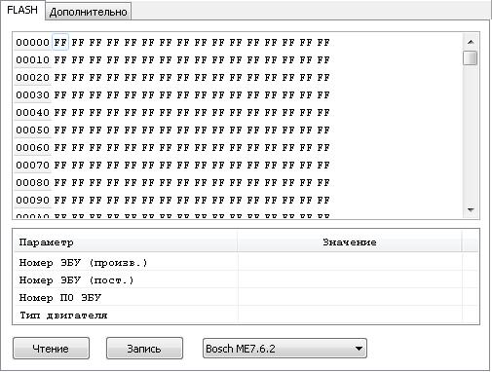The height and width of the screenshot is (372, 492).
Task: Click the Запись button
Action: click(x=144, y=349)
